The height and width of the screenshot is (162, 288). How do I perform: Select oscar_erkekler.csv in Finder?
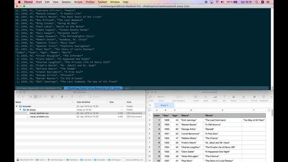(40, 117)
